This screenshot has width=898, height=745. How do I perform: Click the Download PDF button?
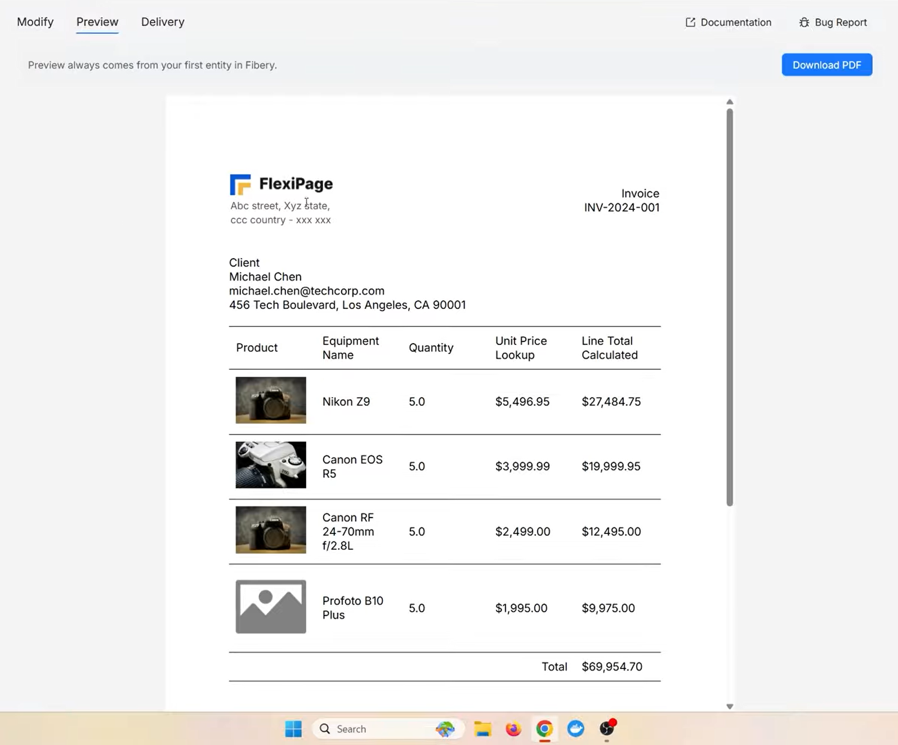(826, 65)
